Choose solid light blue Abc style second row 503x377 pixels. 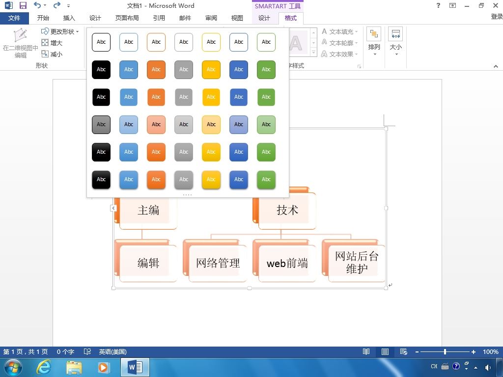(x=129, y=70)
